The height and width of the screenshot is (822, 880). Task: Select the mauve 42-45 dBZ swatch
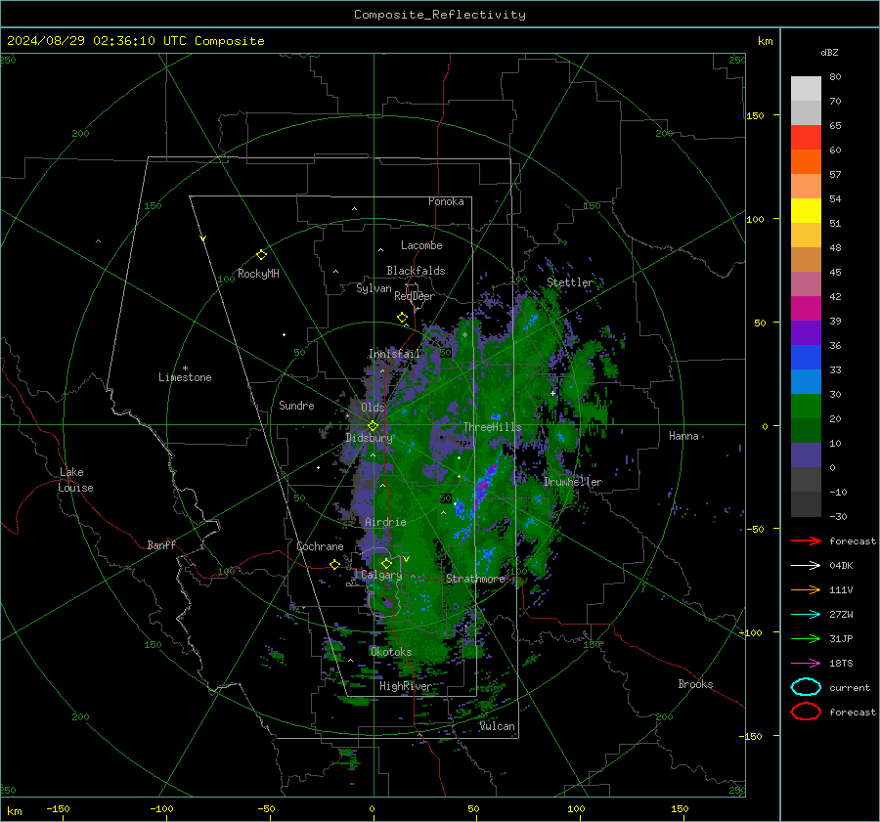tap(806, 284)
